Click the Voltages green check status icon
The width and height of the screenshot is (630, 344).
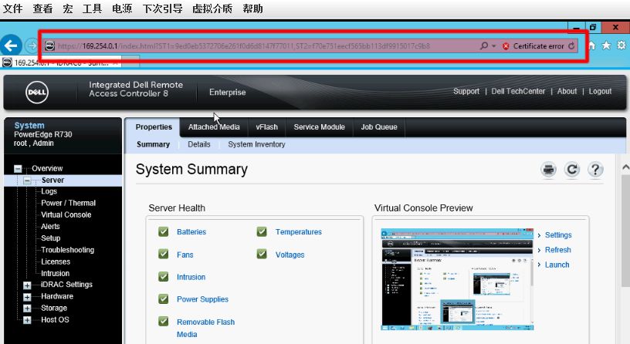pos(262,254)
